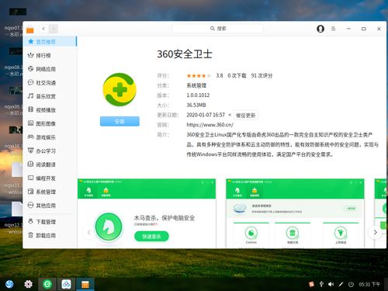Click the clock showing 05:31 下午

tap(369, 284)
